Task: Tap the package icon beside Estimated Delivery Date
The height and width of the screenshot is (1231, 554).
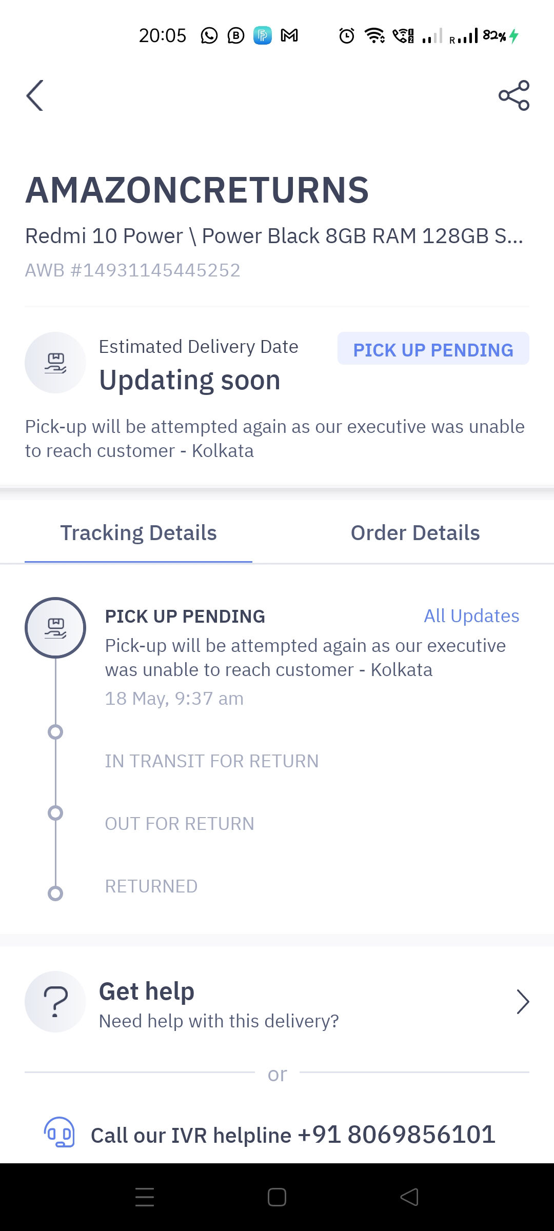Action: tap(55, 363)
